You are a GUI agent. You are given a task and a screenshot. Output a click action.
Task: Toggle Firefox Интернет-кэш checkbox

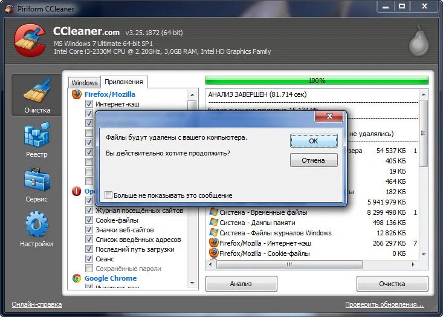point(89,104)
